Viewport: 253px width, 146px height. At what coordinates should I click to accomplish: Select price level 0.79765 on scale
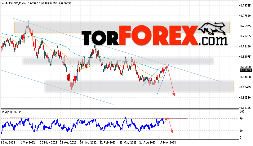point(246,6)
